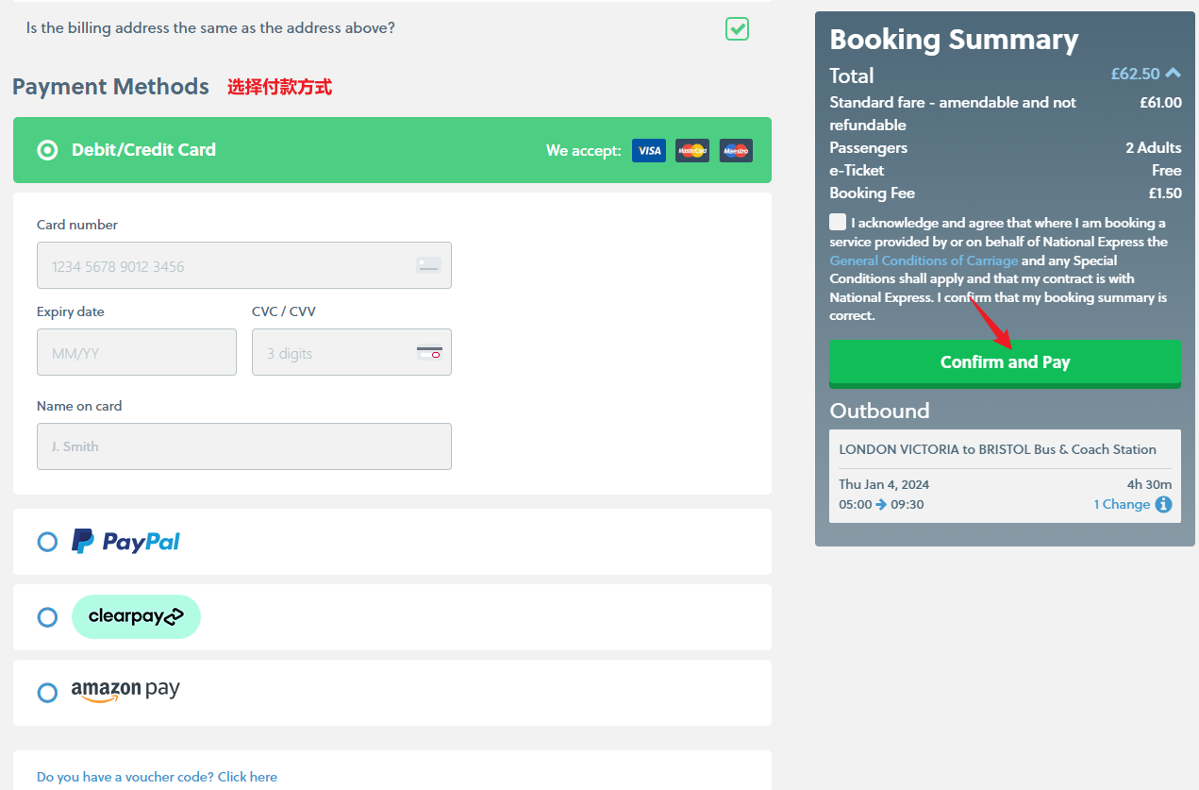
Task: Uncheck the same billing address checkbox
Action: pos(737,29)
